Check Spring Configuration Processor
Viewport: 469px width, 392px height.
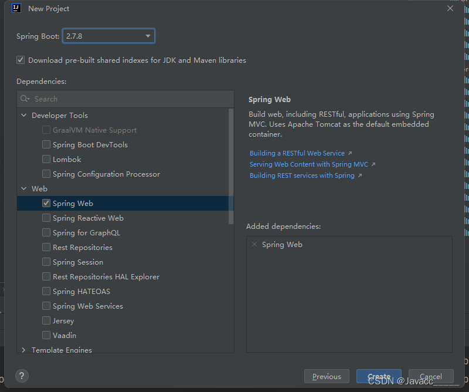click(46, 174)
